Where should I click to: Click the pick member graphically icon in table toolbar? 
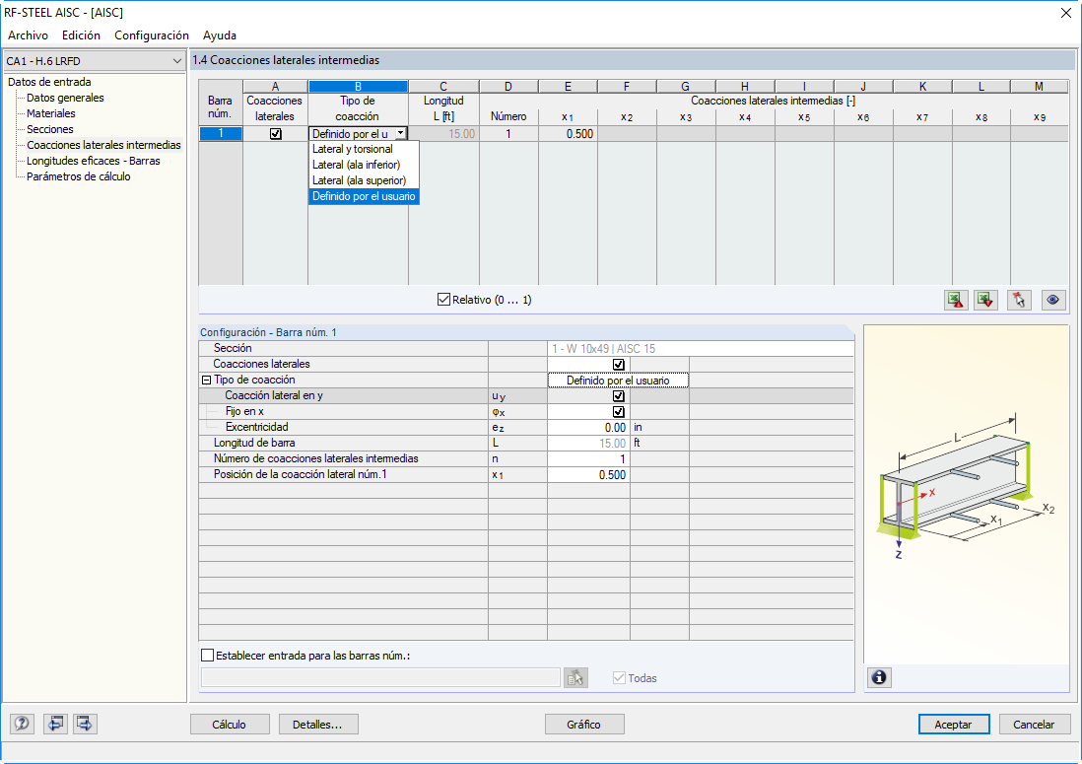point(1019,301)
